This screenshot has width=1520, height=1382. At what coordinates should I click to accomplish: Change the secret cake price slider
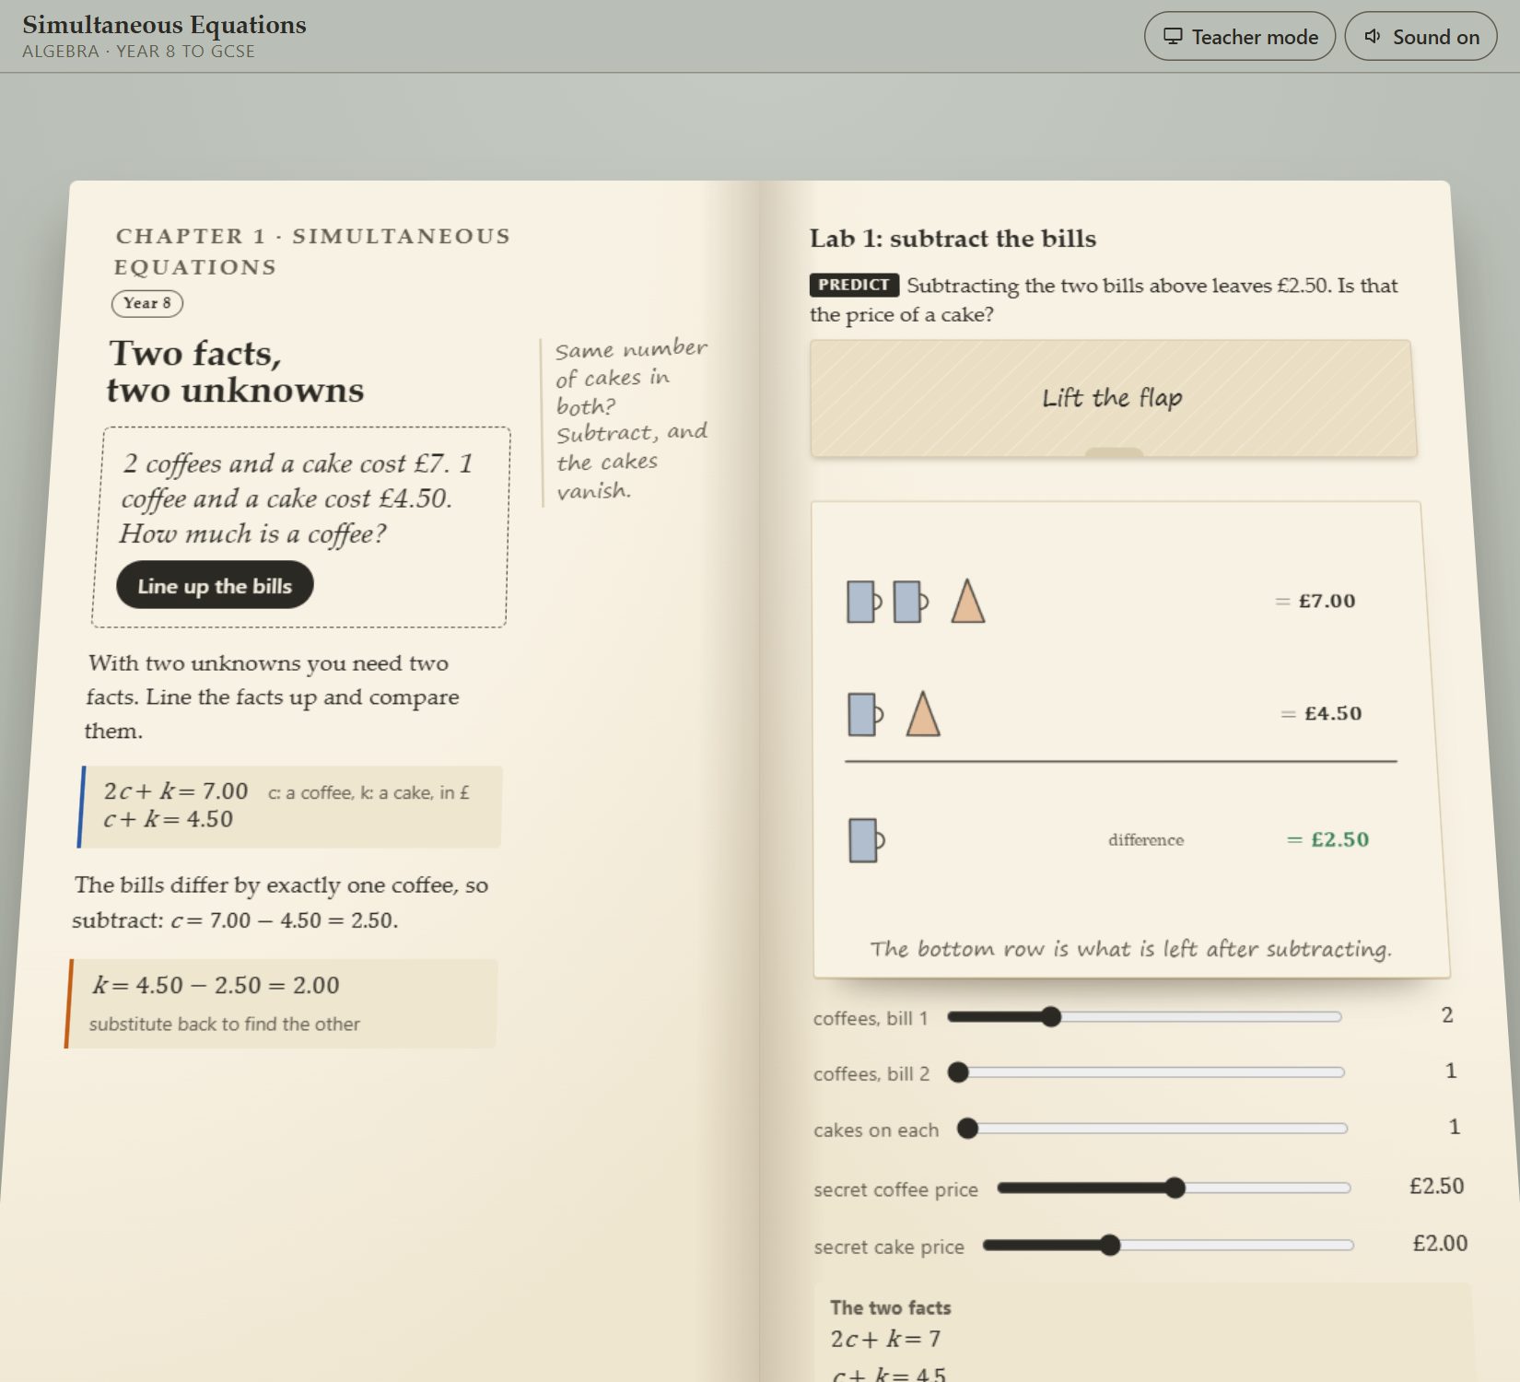coord(1168,1246)
